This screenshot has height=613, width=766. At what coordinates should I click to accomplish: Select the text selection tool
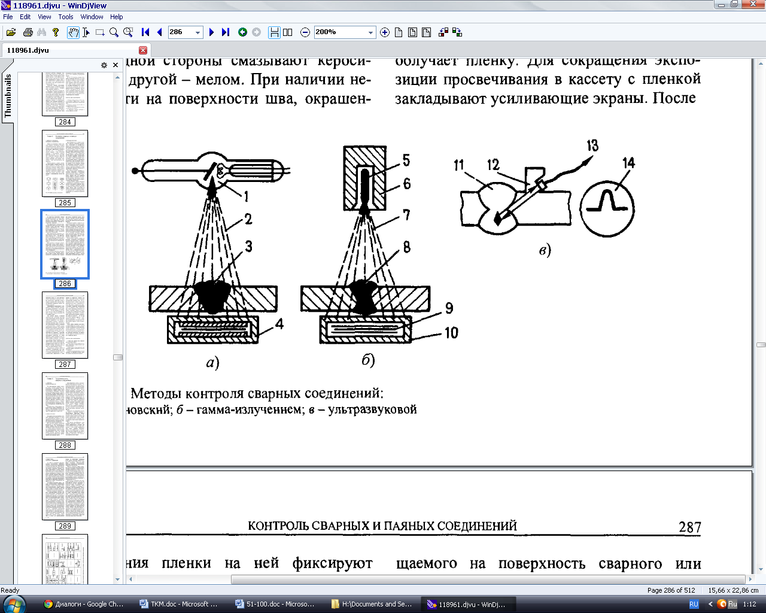coord(86,32)
